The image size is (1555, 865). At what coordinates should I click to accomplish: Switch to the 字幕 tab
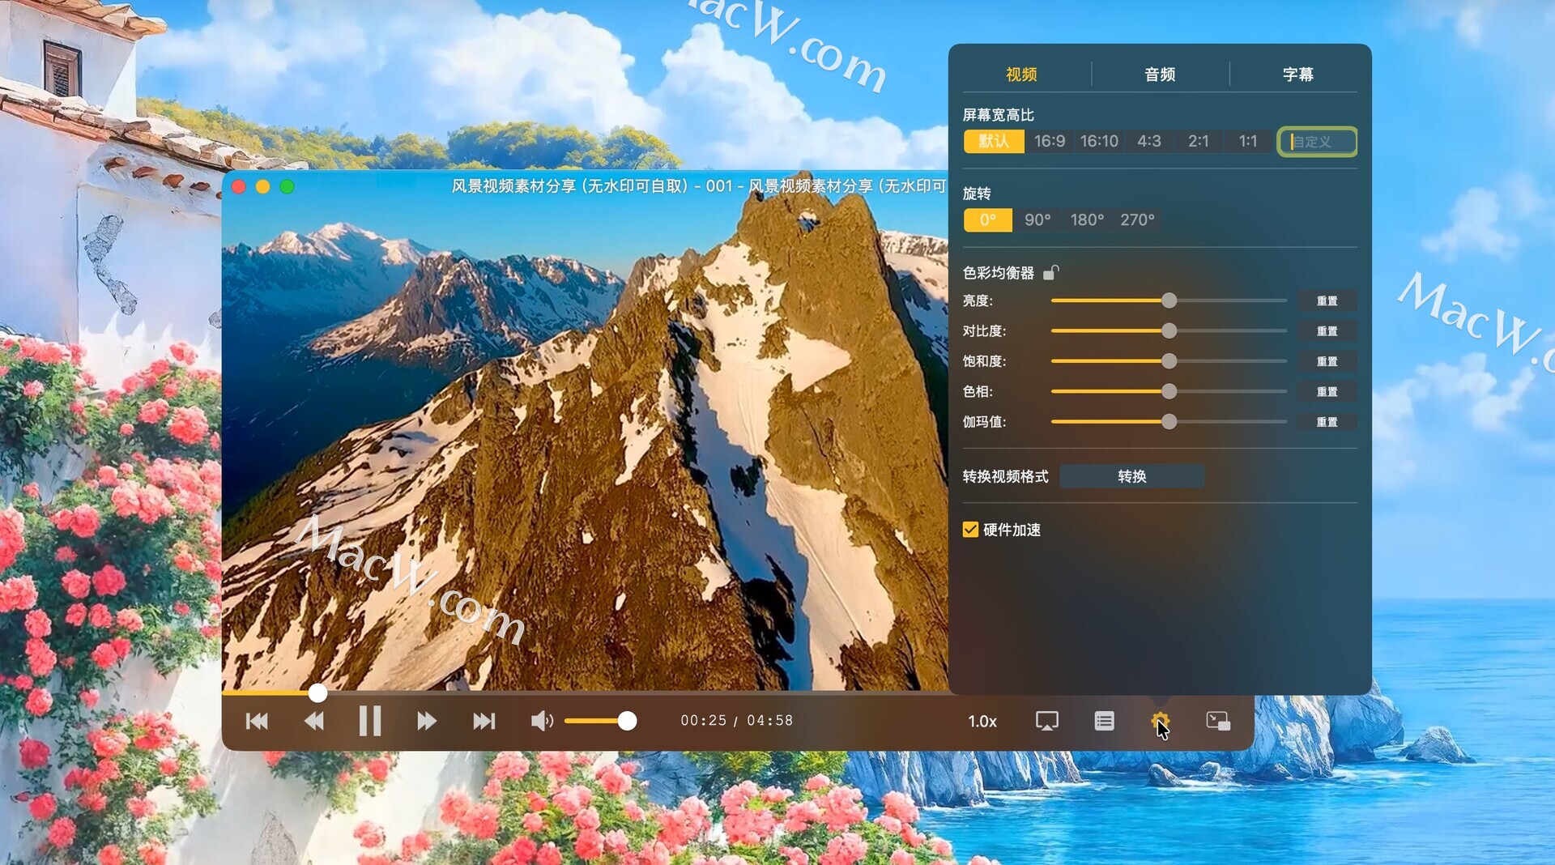point(1297,75)
